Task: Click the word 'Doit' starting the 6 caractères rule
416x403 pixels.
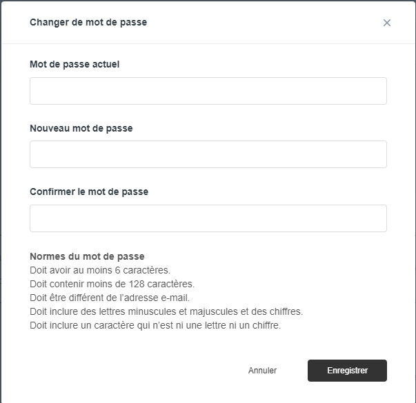Action: pos(39,270)
